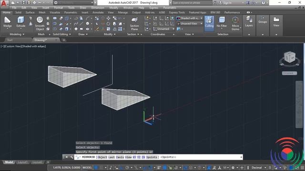Click the AutoCAD application menu logo
305x171 pixels.
4,4
